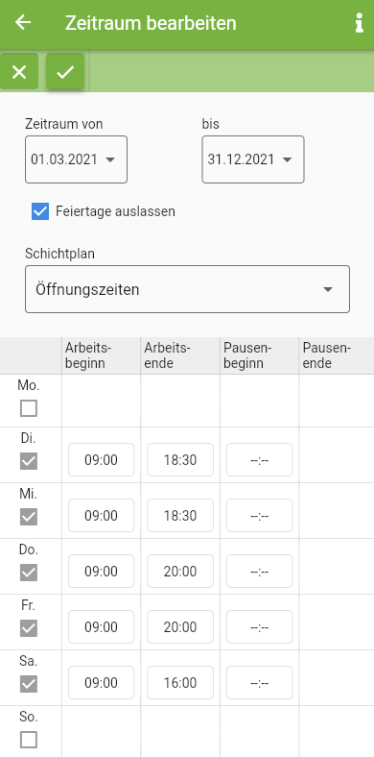The height and width of the screenshot is (757, 374).
Task: Cancel editing with the X icon
Action: (19, 71)
